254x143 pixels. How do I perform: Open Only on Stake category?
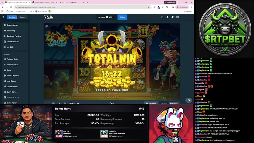point(13,59)
